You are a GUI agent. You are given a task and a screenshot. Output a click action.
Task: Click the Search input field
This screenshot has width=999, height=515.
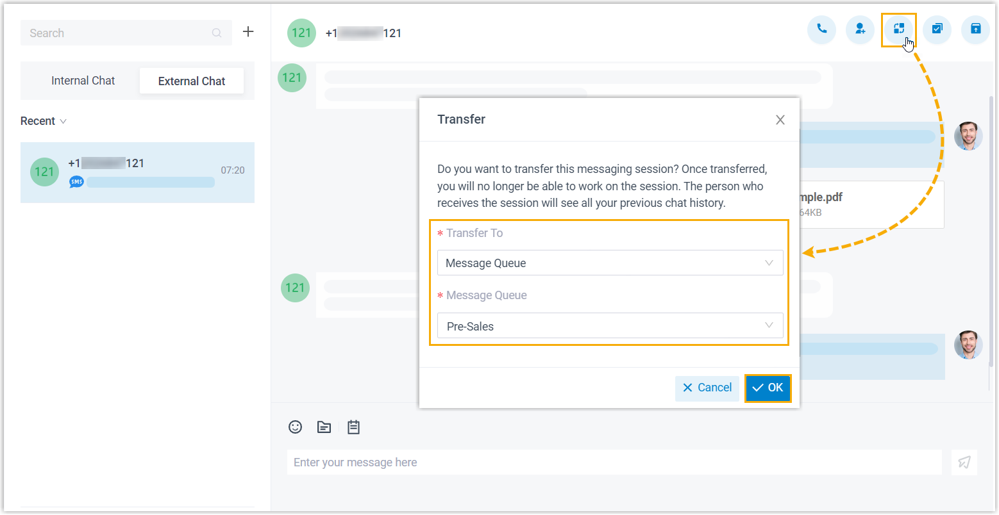coord(119,33)
